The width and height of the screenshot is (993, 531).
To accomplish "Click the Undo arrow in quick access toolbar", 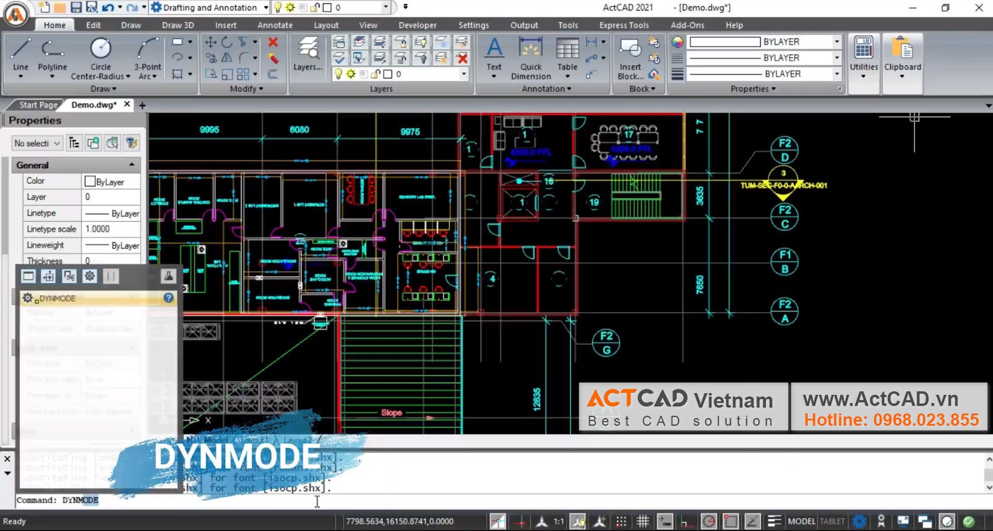I will 108,7.
